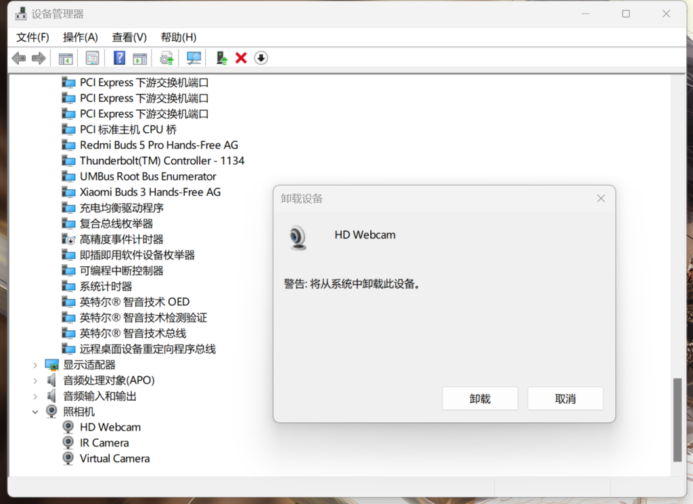This screenshot has width=693, height=504.
Task: Click the Enable device green-arrow computer icon
Action: [221, 59]
